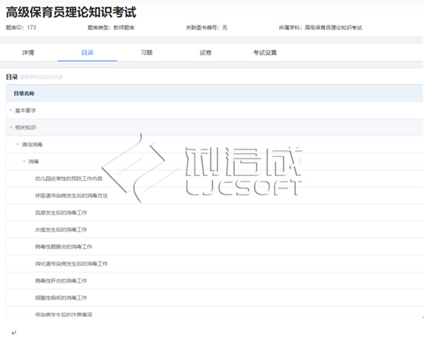Select 流感发生后的消毒工作 entry
The image size is (437, 353).
61,213
